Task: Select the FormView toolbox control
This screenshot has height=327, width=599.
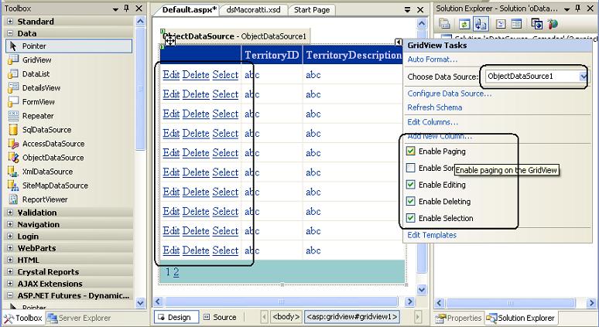Action: (38, 101)
